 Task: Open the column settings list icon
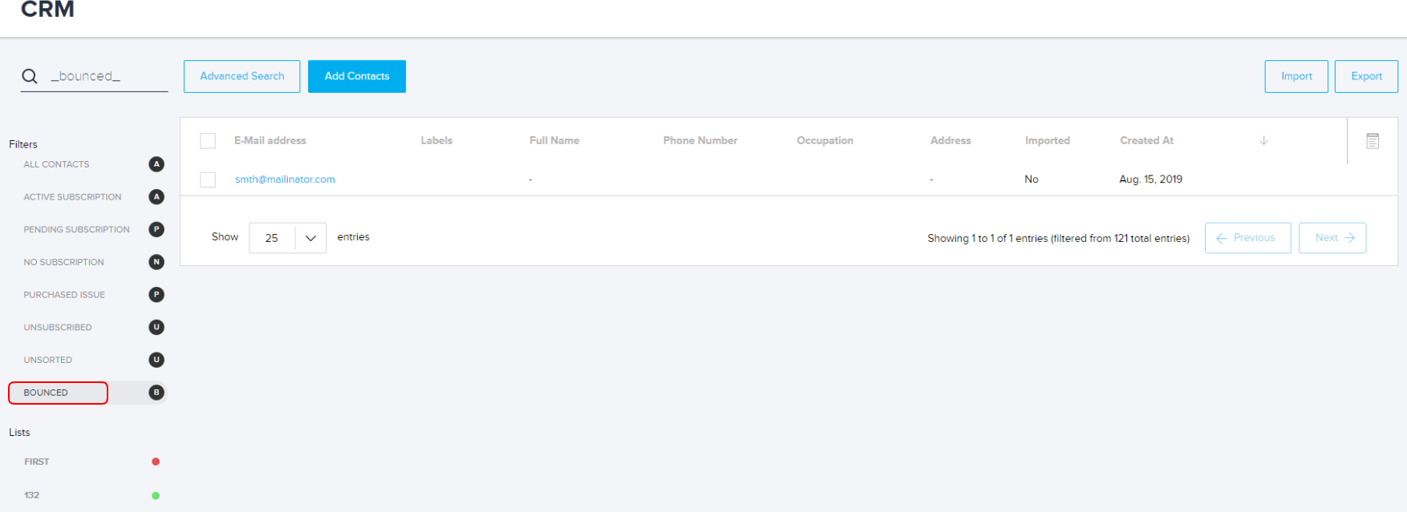coord(1373,141)
